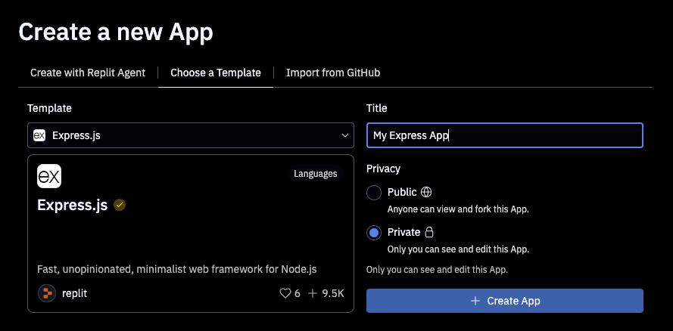673x331 pixels.
Task: Click the Create App button
Action: [505, 301]
